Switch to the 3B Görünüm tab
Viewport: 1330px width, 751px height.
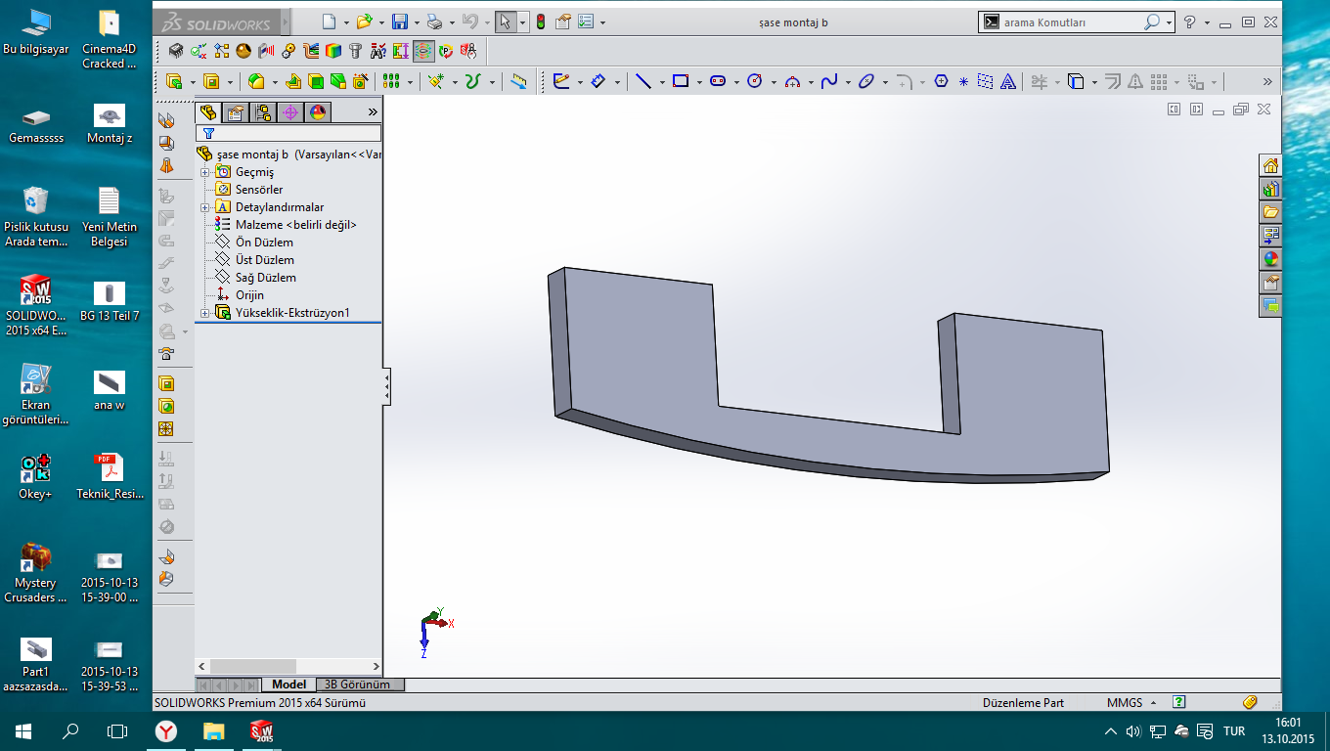(356, 685)
